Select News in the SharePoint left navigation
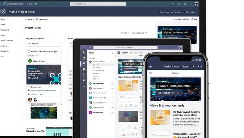244x138 pixels. pos(3,35)
